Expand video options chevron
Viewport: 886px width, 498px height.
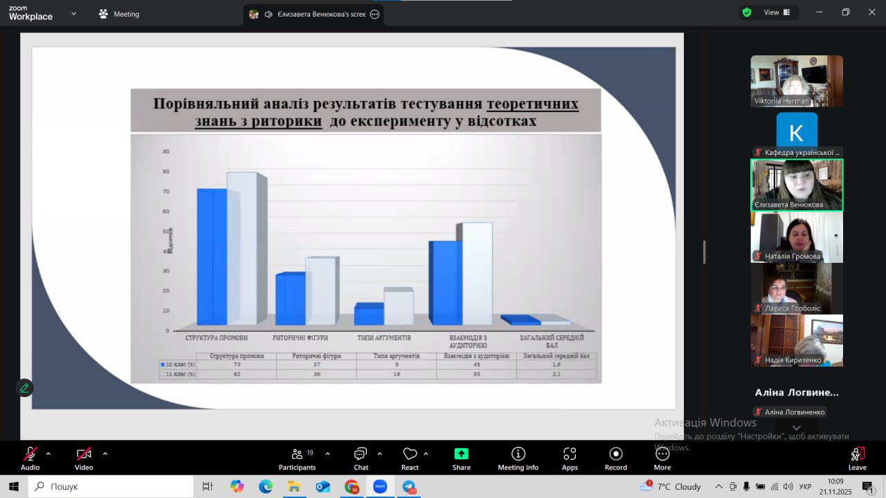[105, 454]
